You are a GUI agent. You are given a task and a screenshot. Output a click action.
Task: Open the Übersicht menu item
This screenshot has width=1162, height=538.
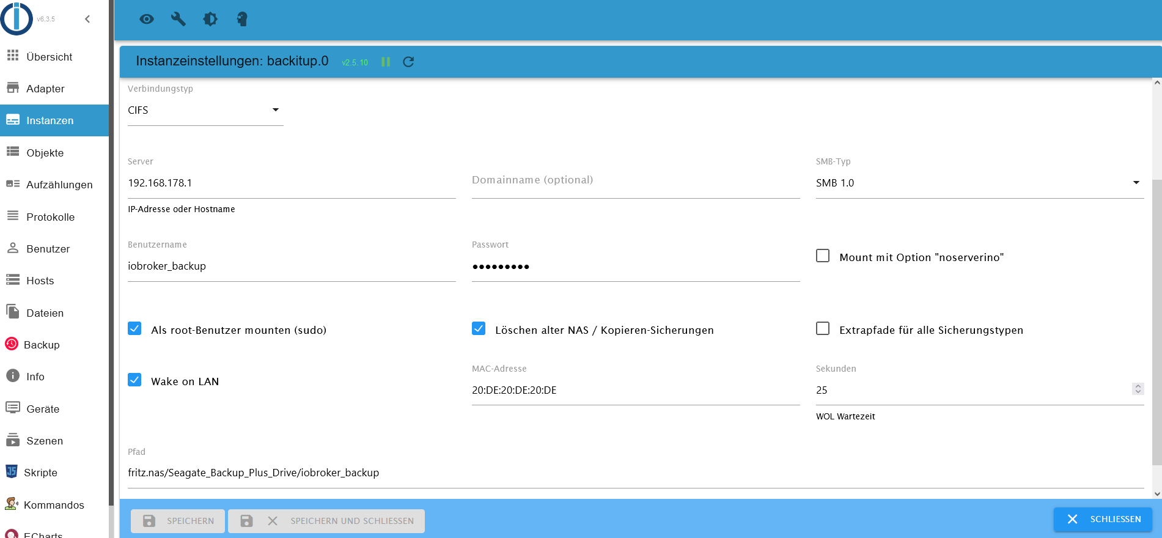click(x=54, y=57)
